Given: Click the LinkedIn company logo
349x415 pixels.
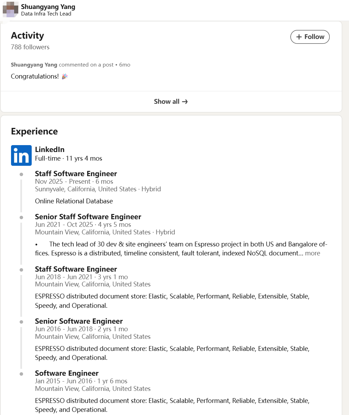Looking at the screenshot, I should pos(21,155).
